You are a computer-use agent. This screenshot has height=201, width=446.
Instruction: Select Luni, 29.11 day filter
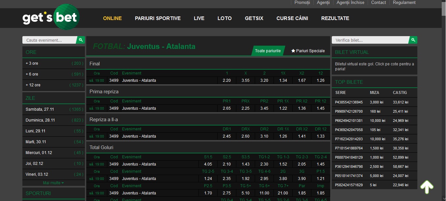pos(54,131)
